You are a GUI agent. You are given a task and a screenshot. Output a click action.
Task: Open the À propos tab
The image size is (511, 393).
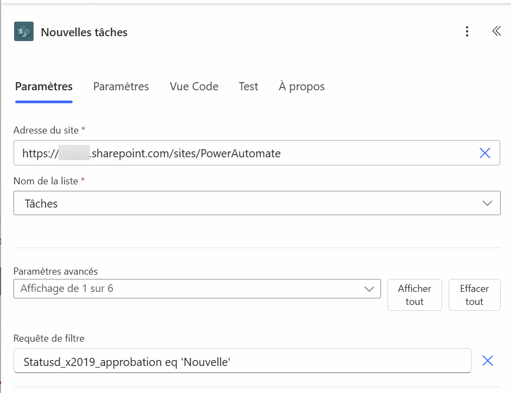(301, 86)
